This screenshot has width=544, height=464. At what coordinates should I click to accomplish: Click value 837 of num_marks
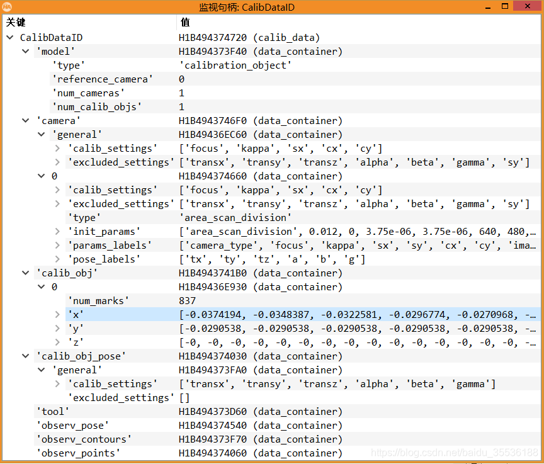point(188,301)
